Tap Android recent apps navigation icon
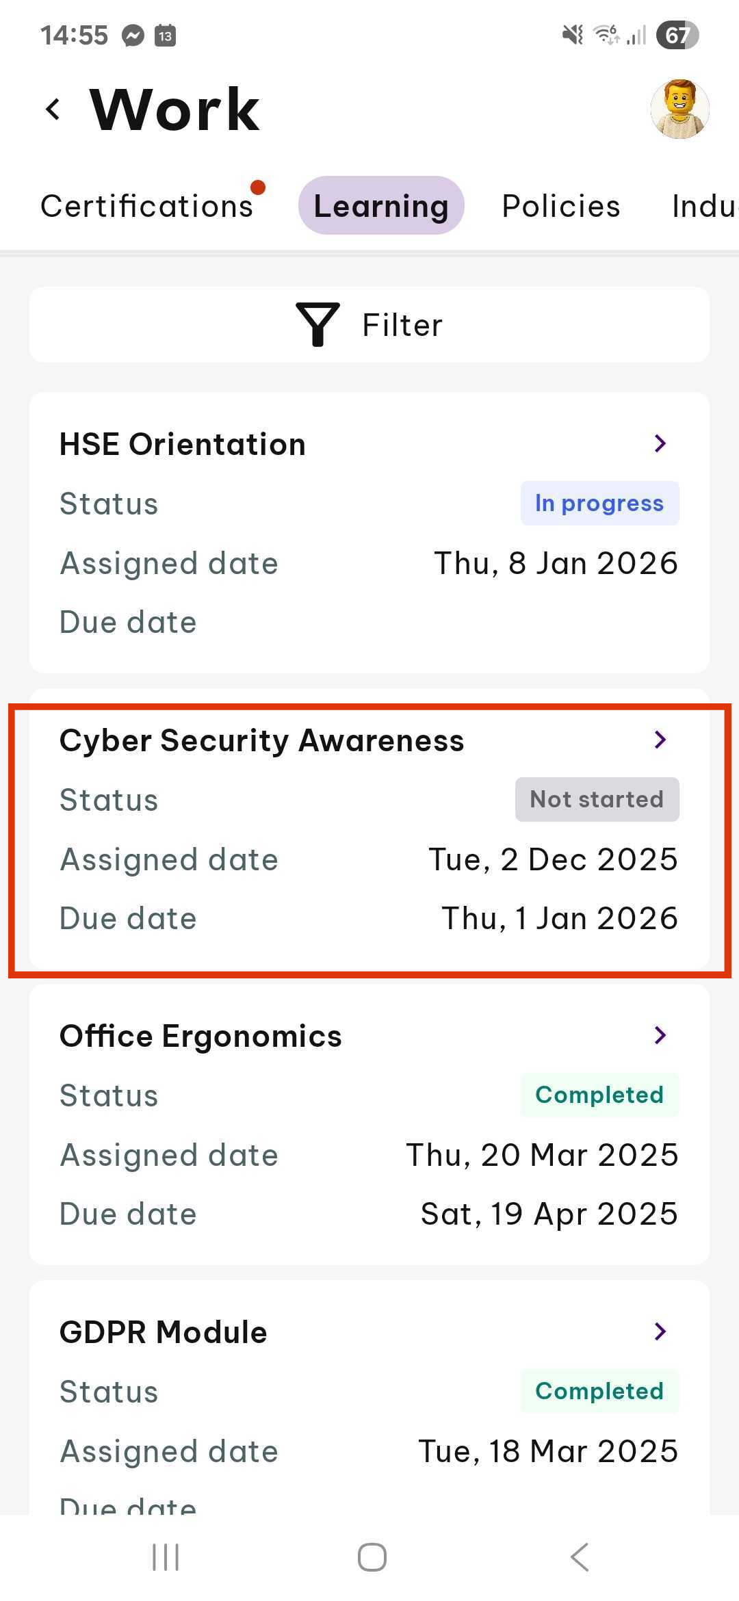The width and height of the screenshot is (739, 1601). (166, 1558)
